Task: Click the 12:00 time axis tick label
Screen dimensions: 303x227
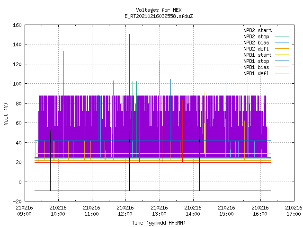Action: tap(125, 211)
